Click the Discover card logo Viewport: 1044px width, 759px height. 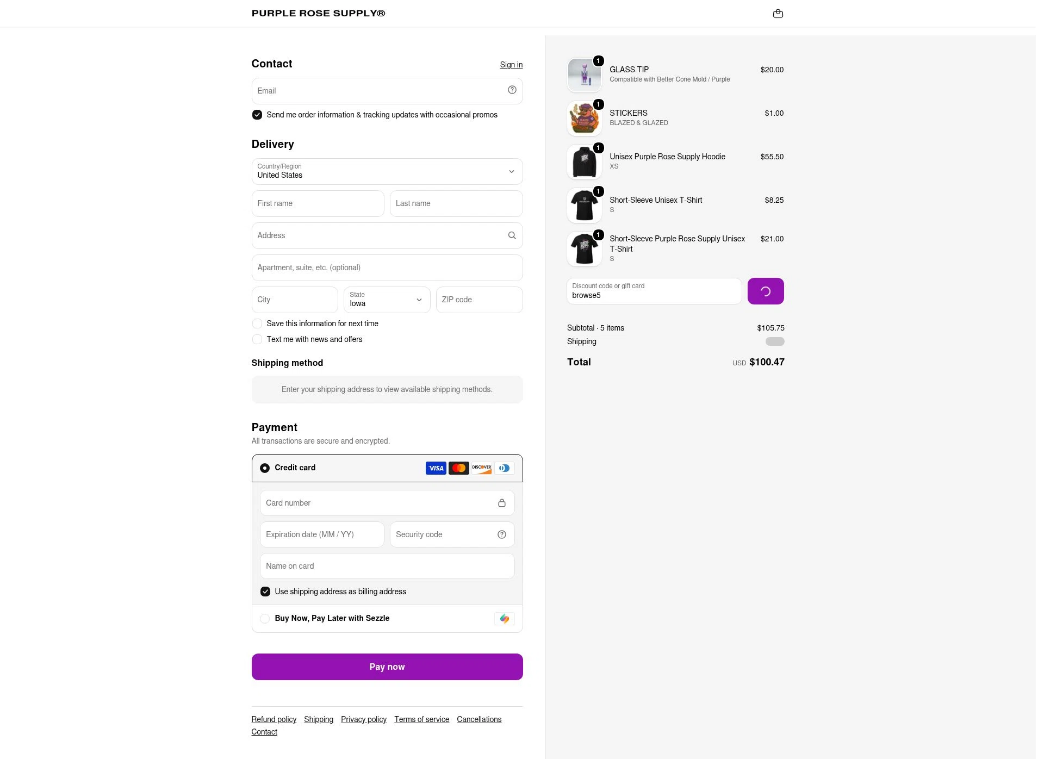point(481,468)
